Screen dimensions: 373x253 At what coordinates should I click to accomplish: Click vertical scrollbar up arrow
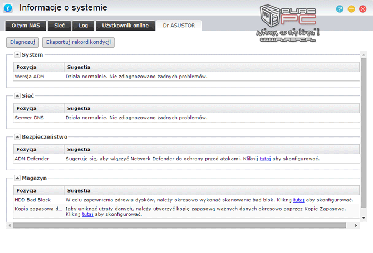pyautogui.click(x=364, y=55)
